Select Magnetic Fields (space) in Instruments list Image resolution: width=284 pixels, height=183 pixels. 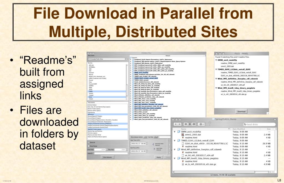click(x=108, y=129)
